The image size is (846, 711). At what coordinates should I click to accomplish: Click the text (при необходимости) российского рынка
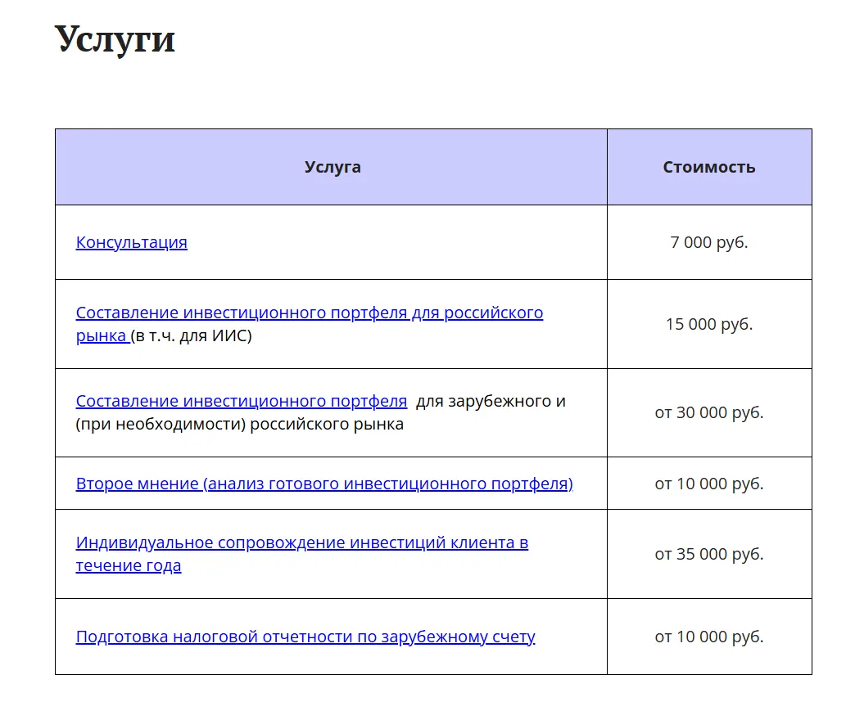click(x=240, y=425)
